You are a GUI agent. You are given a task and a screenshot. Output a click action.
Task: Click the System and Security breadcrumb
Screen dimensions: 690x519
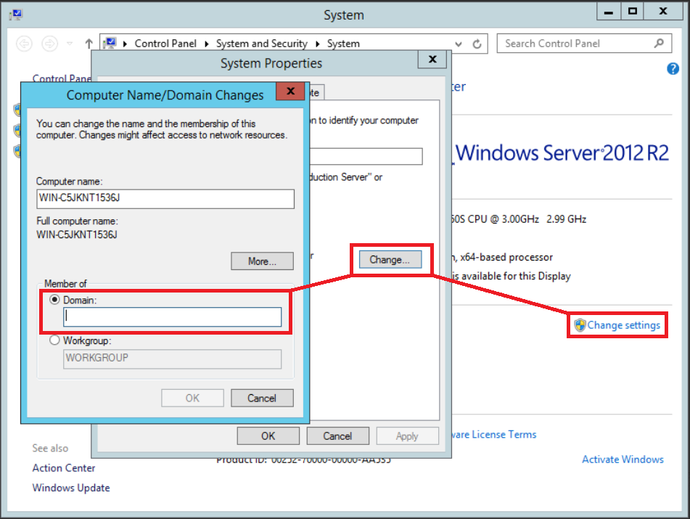point(261,44)
